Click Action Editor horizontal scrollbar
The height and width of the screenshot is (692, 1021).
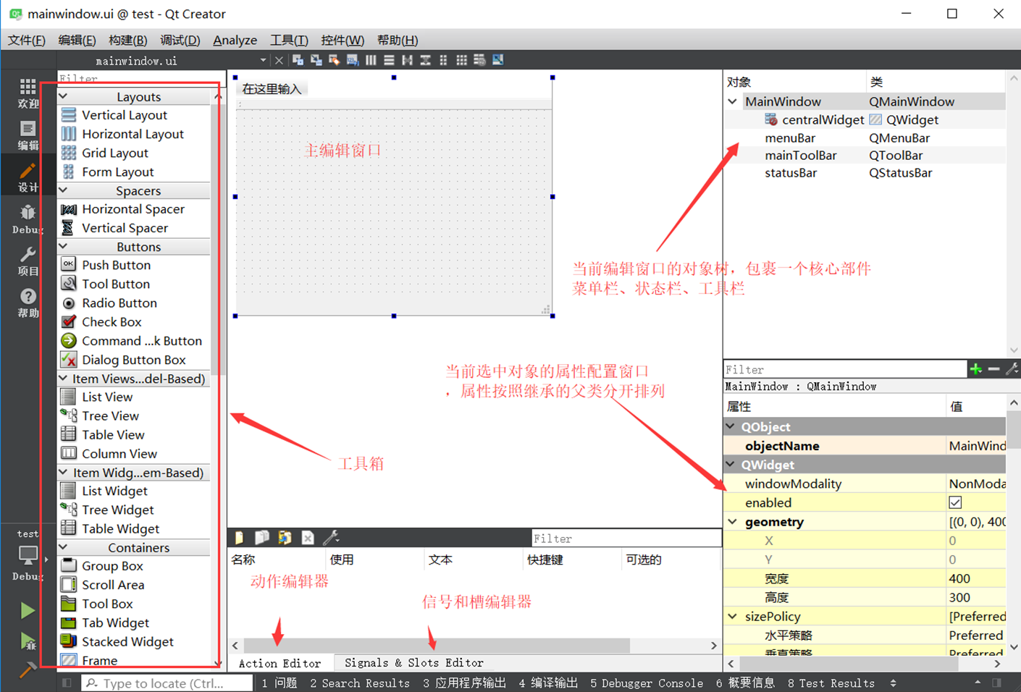point(437,645)
